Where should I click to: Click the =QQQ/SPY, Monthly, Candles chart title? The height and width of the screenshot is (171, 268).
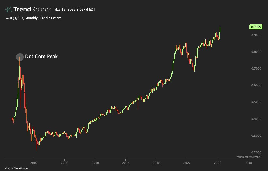click(x=33, y=18)
